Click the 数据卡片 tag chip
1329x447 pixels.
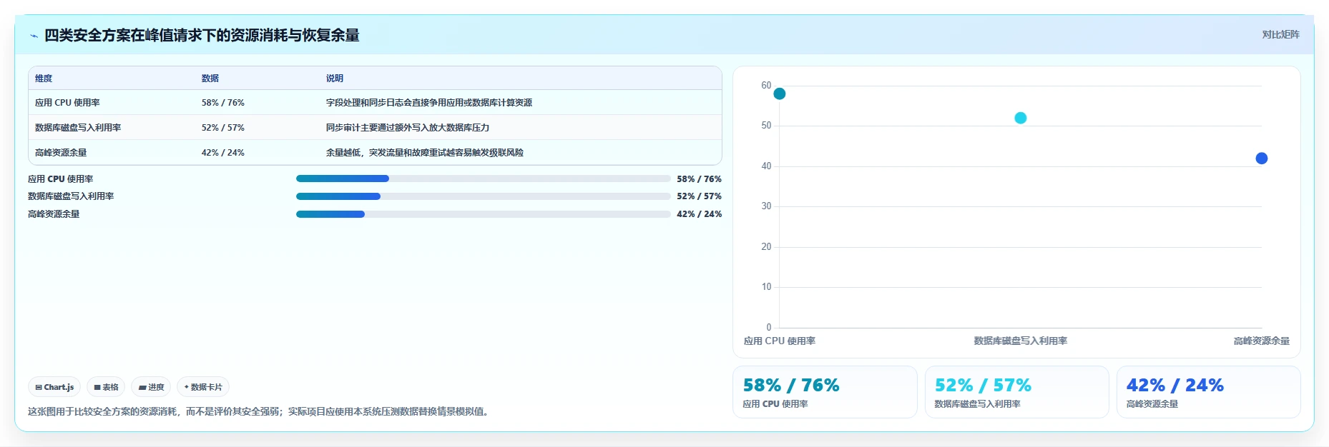[203, 387]
